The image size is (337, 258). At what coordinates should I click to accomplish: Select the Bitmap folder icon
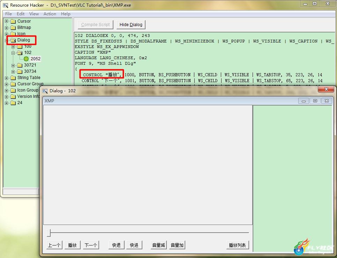click(x=13, y=28)
